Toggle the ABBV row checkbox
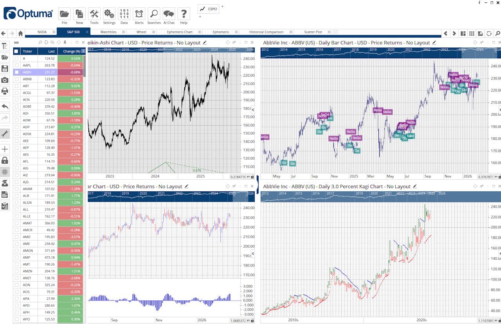 point(16,72)
